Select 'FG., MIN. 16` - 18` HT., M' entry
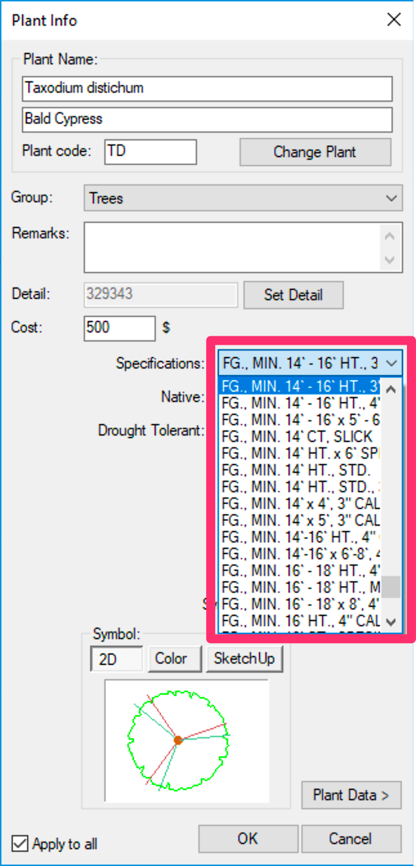 coord(300,587)
